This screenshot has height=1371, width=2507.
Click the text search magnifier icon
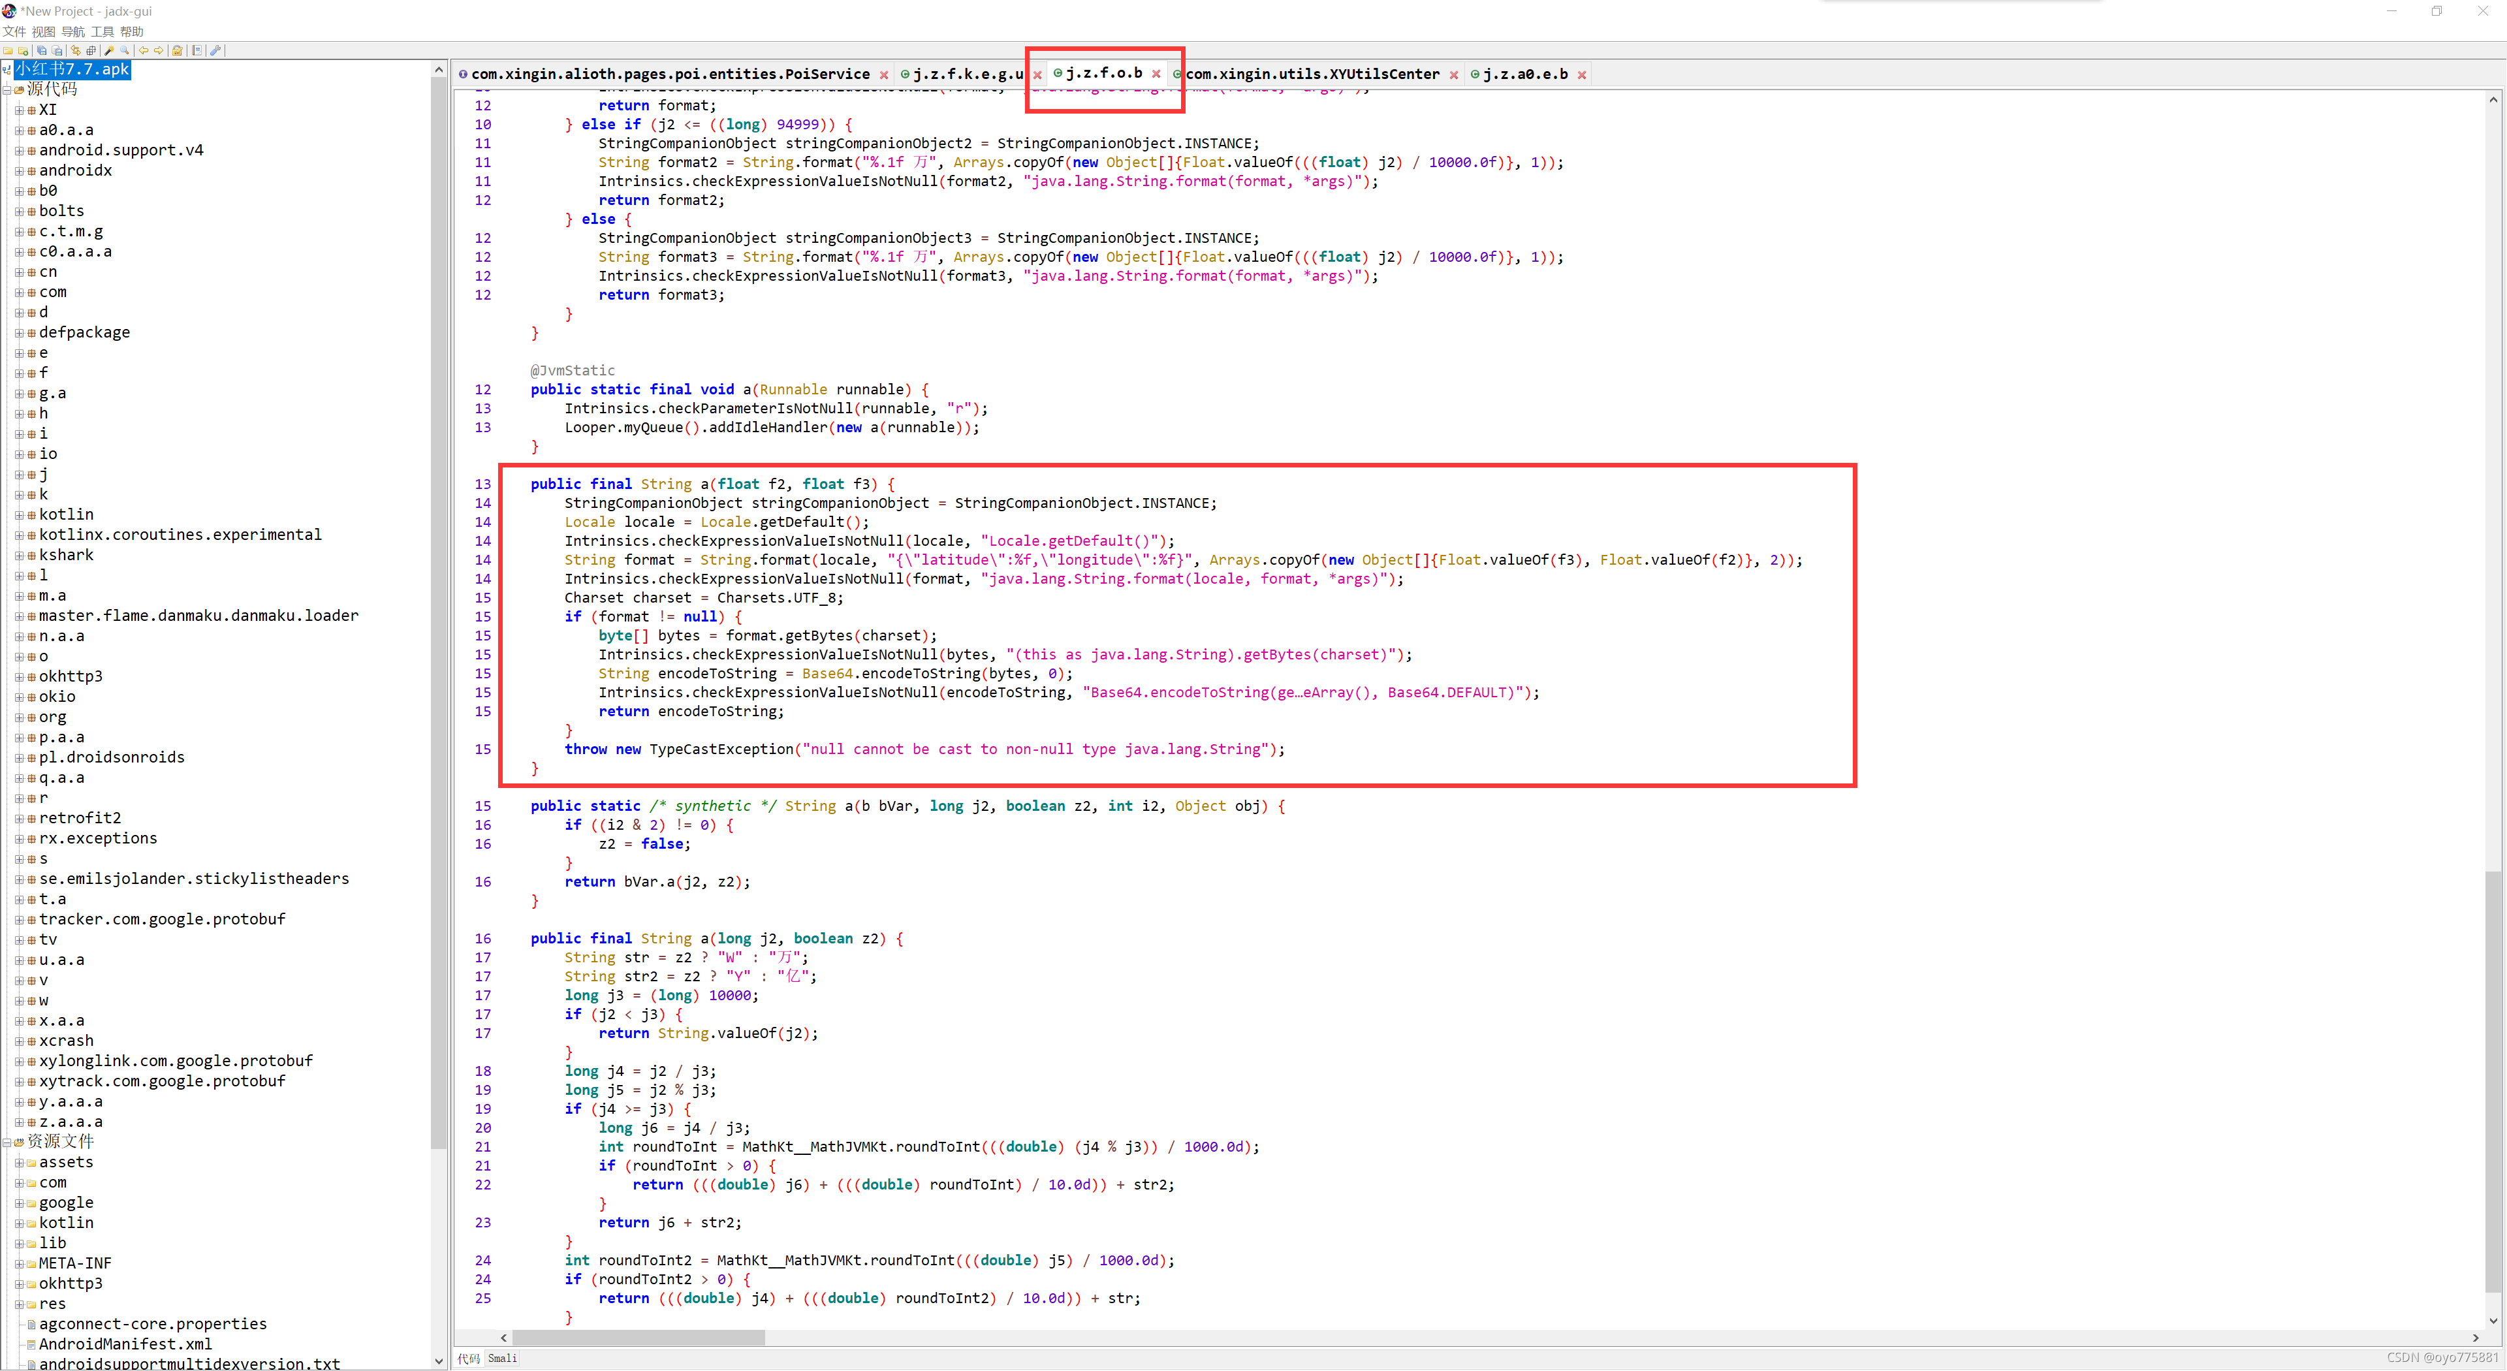coord(125,51)
